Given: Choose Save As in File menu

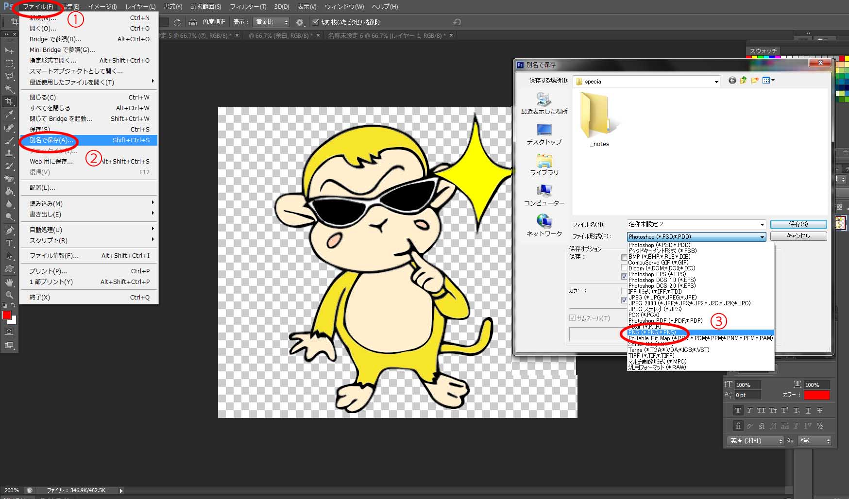Looking at the screenshot, I should [x=89, y=140].
